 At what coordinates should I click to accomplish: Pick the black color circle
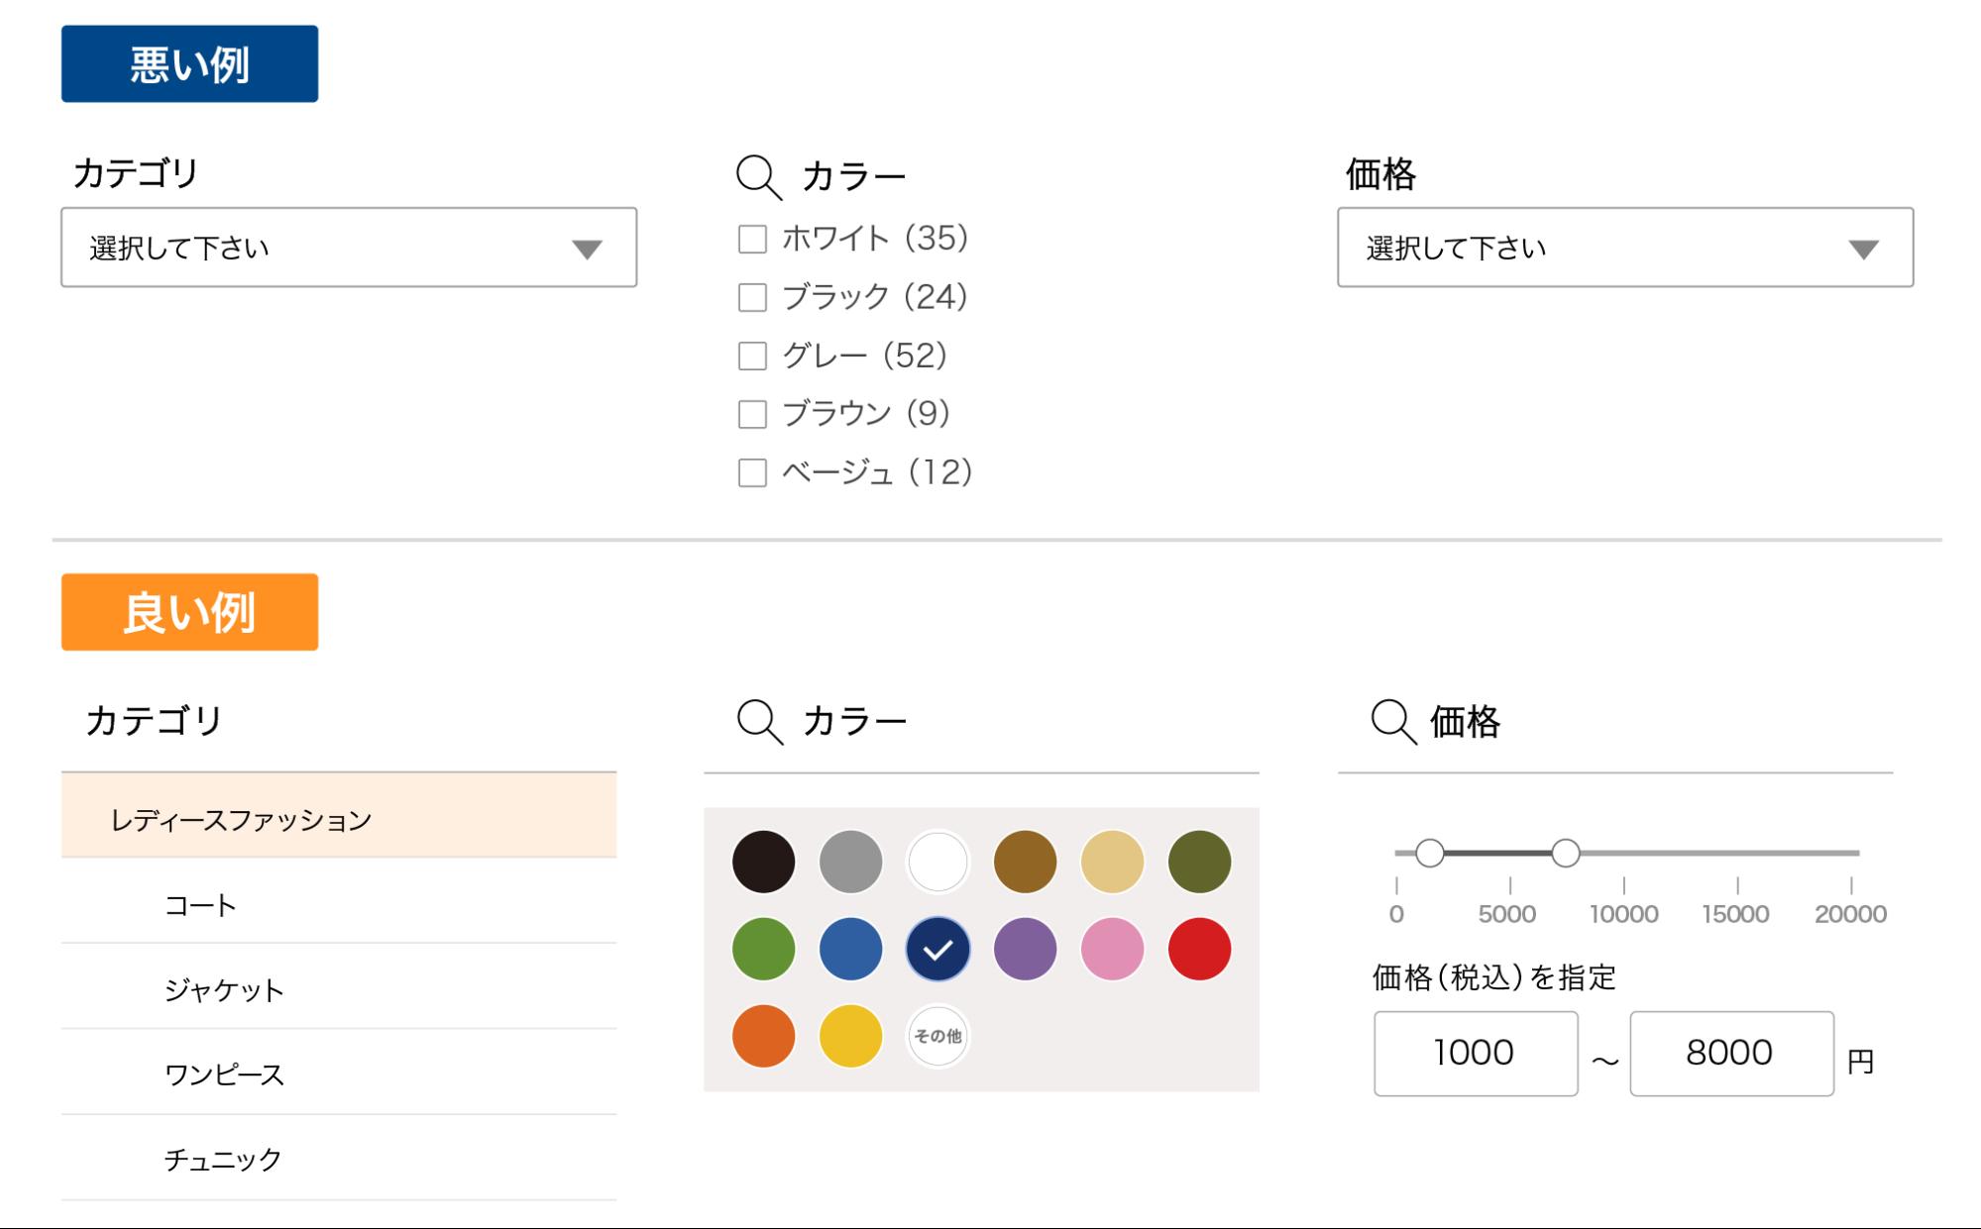(763, 862)
